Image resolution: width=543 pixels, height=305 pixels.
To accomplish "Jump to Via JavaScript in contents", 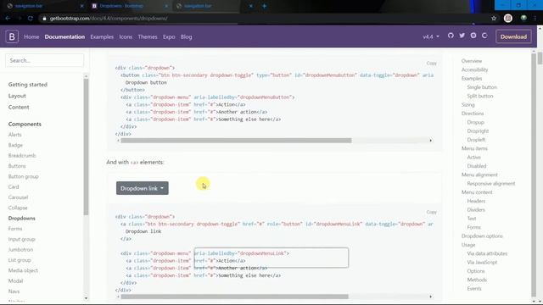I will tap(482, 262).
